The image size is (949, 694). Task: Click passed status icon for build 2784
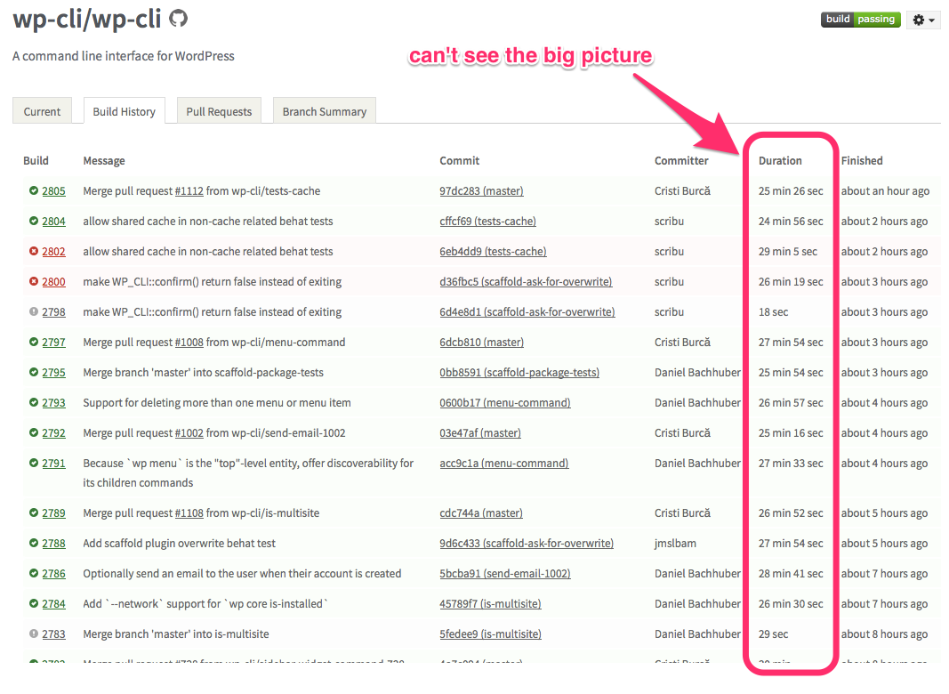(34, 604)
